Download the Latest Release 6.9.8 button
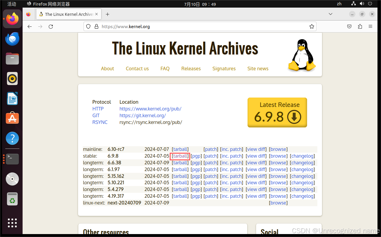This screenshot has width=381, height=237. coord(277,112)
